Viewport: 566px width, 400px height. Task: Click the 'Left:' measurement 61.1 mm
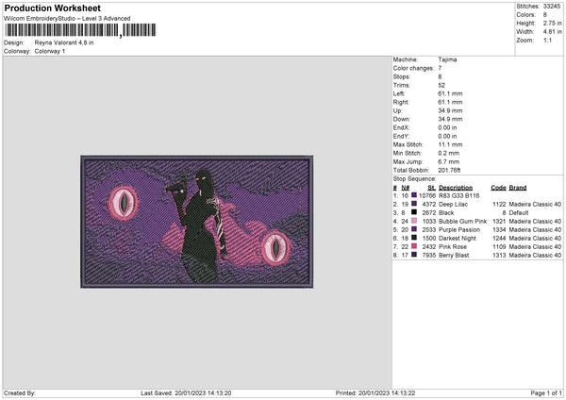click(450, 93)
